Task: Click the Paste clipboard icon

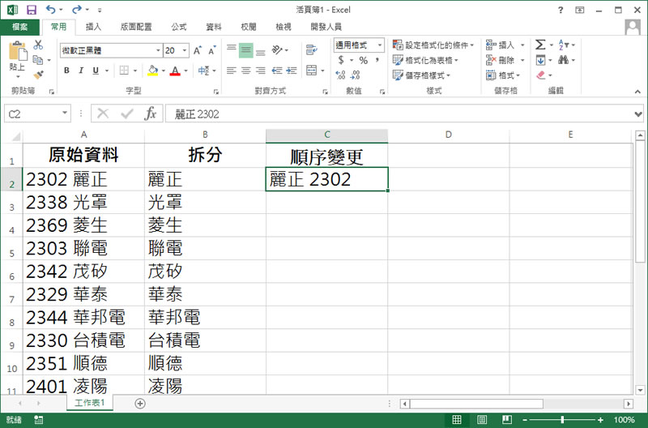Action: [x=17, y=51]
